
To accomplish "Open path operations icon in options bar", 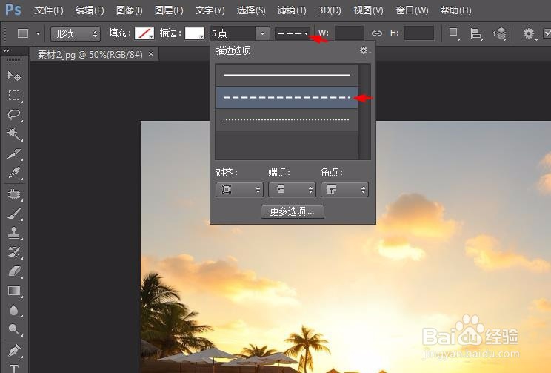I will tap(454, 33).
